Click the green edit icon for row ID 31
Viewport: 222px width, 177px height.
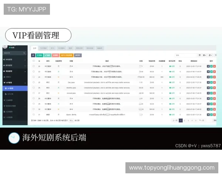pos(211,115)
